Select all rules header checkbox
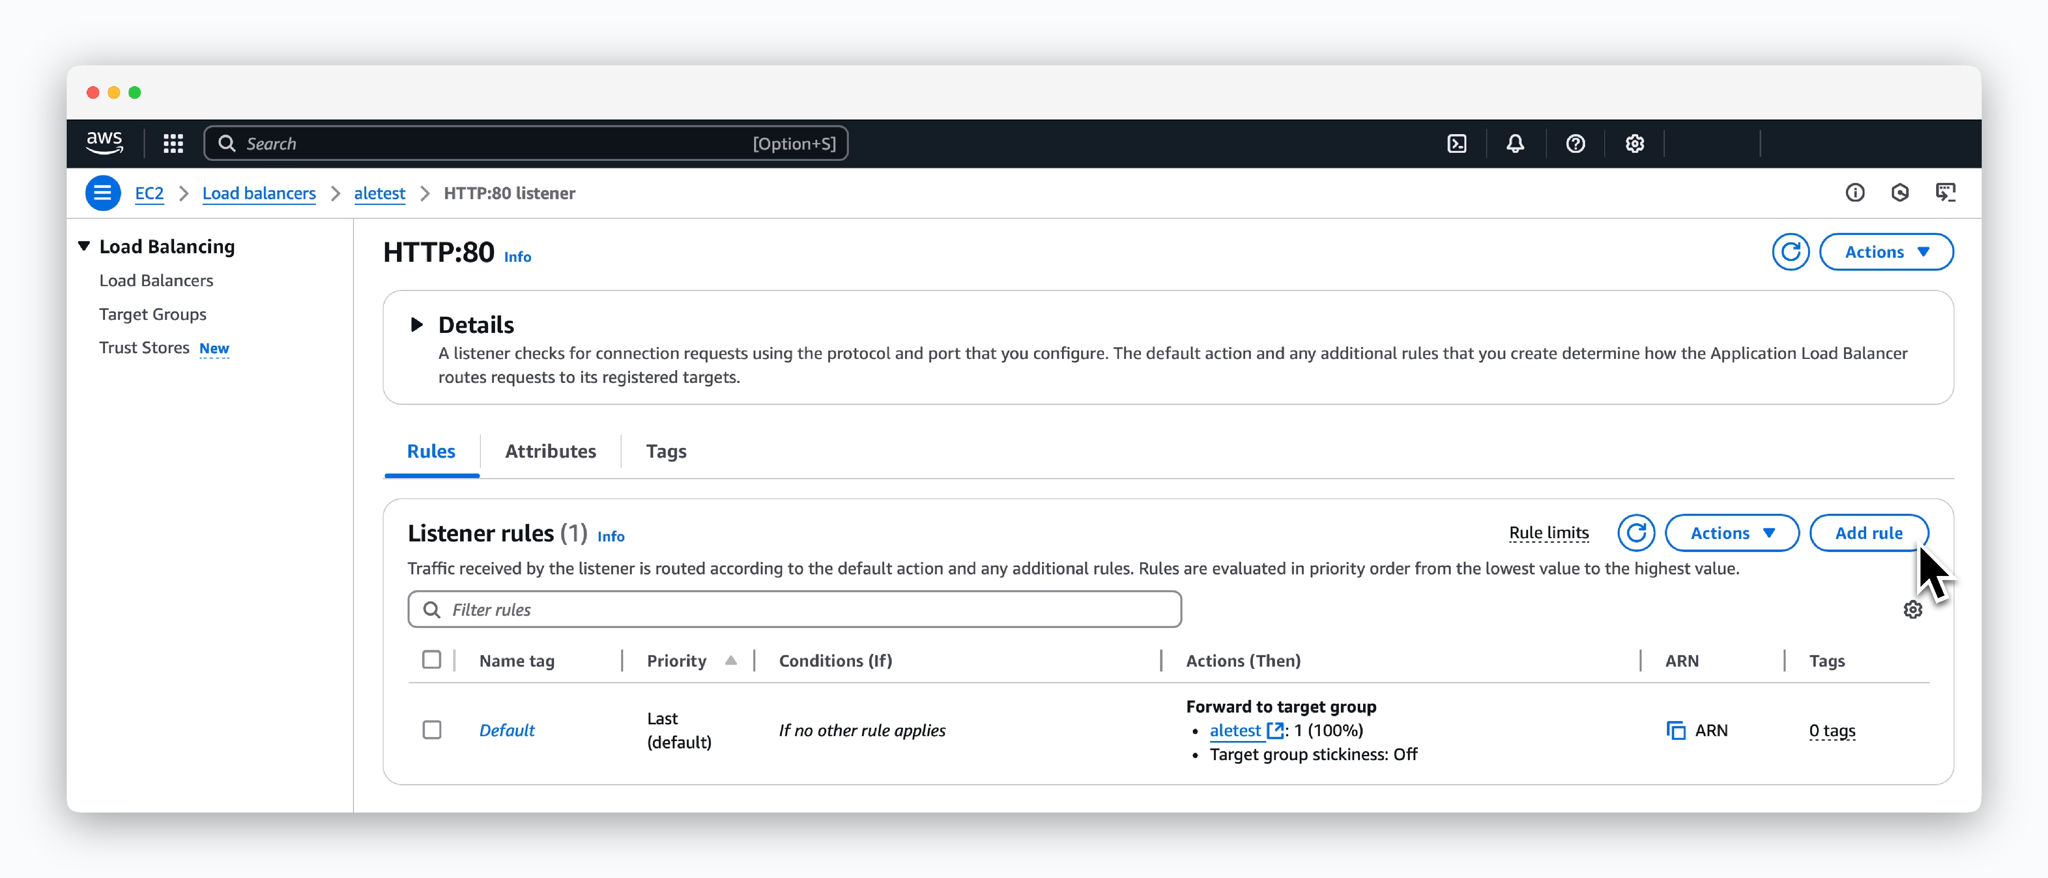 coord(432,660)
